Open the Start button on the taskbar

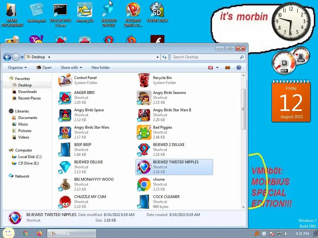8,233
